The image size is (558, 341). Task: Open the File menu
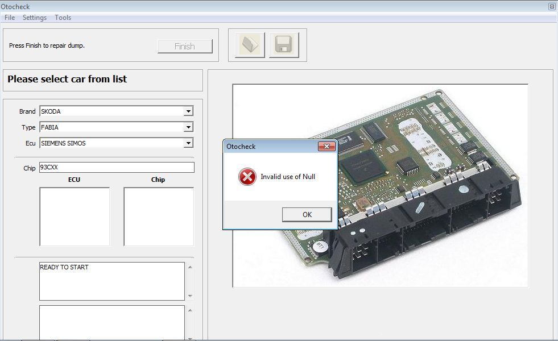[10, 18]
